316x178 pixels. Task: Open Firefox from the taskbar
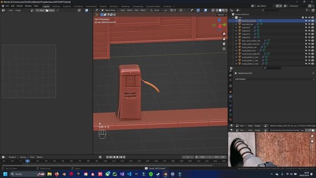(57, 174)
